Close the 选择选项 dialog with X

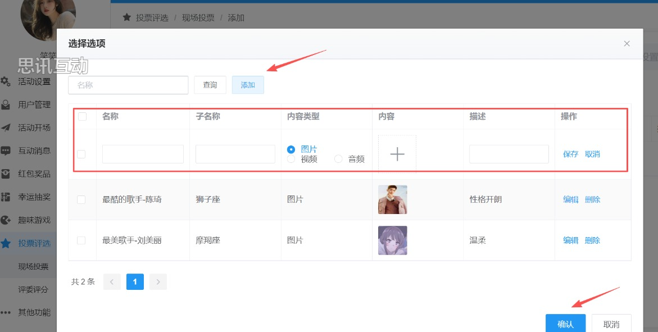tap(627, 44)
